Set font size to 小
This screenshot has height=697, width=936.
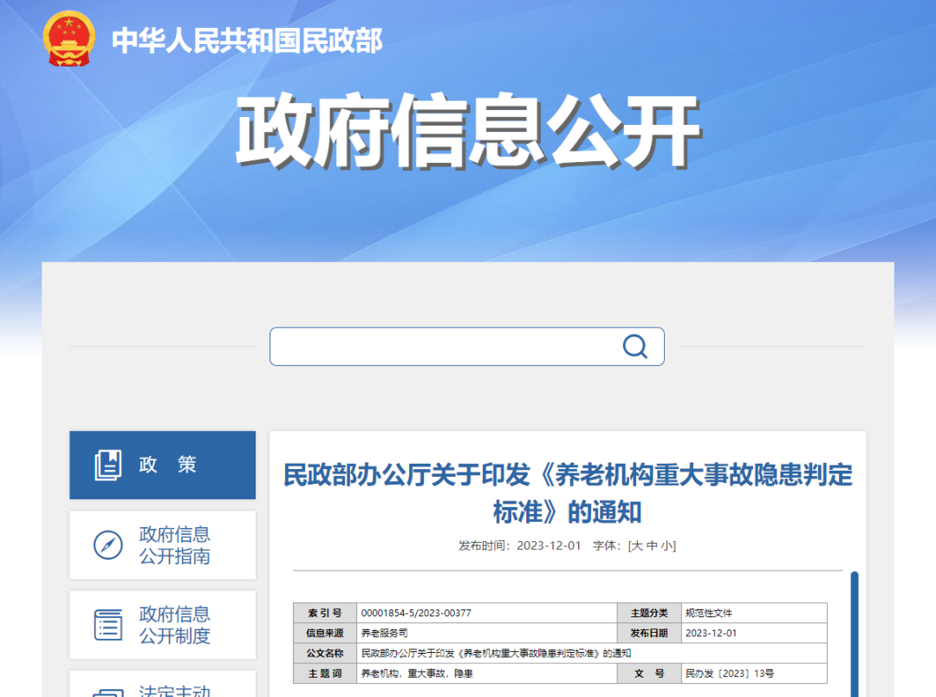666,545
